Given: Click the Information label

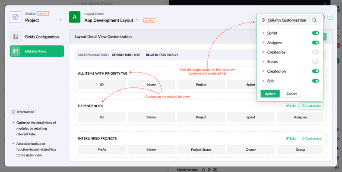Looking at the screenshot, I should 25,112.
